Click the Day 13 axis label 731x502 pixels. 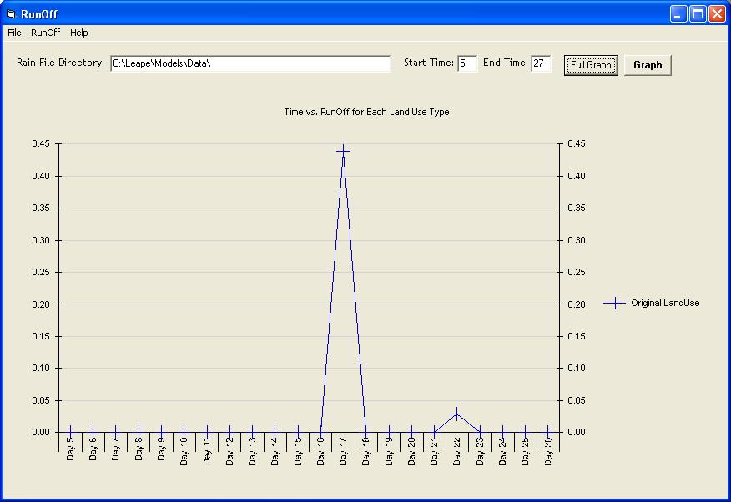pyautogui.click(x=252, y=451)
